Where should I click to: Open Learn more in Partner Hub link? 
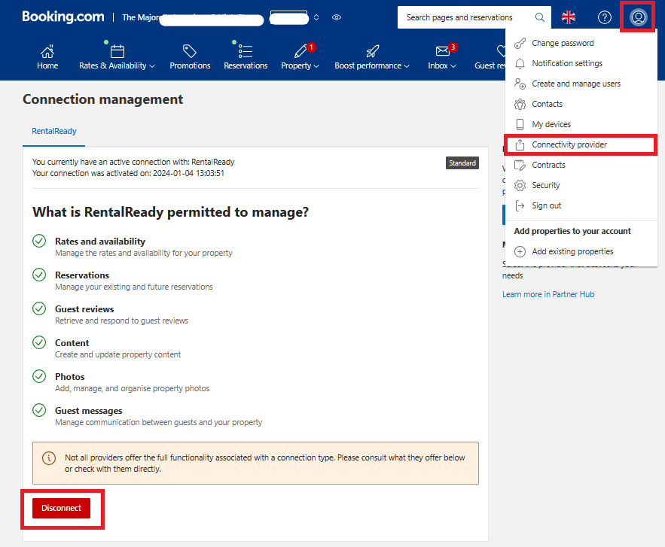(548, 294)
